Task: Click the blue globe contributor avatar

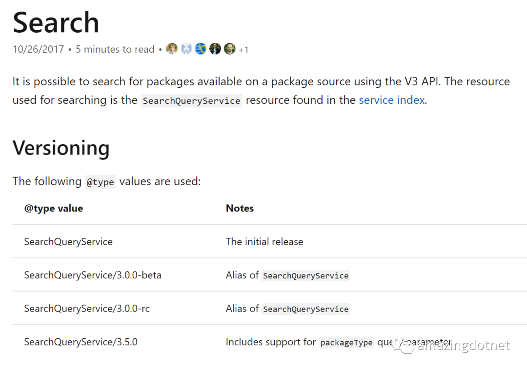Action: click(201, 49)
